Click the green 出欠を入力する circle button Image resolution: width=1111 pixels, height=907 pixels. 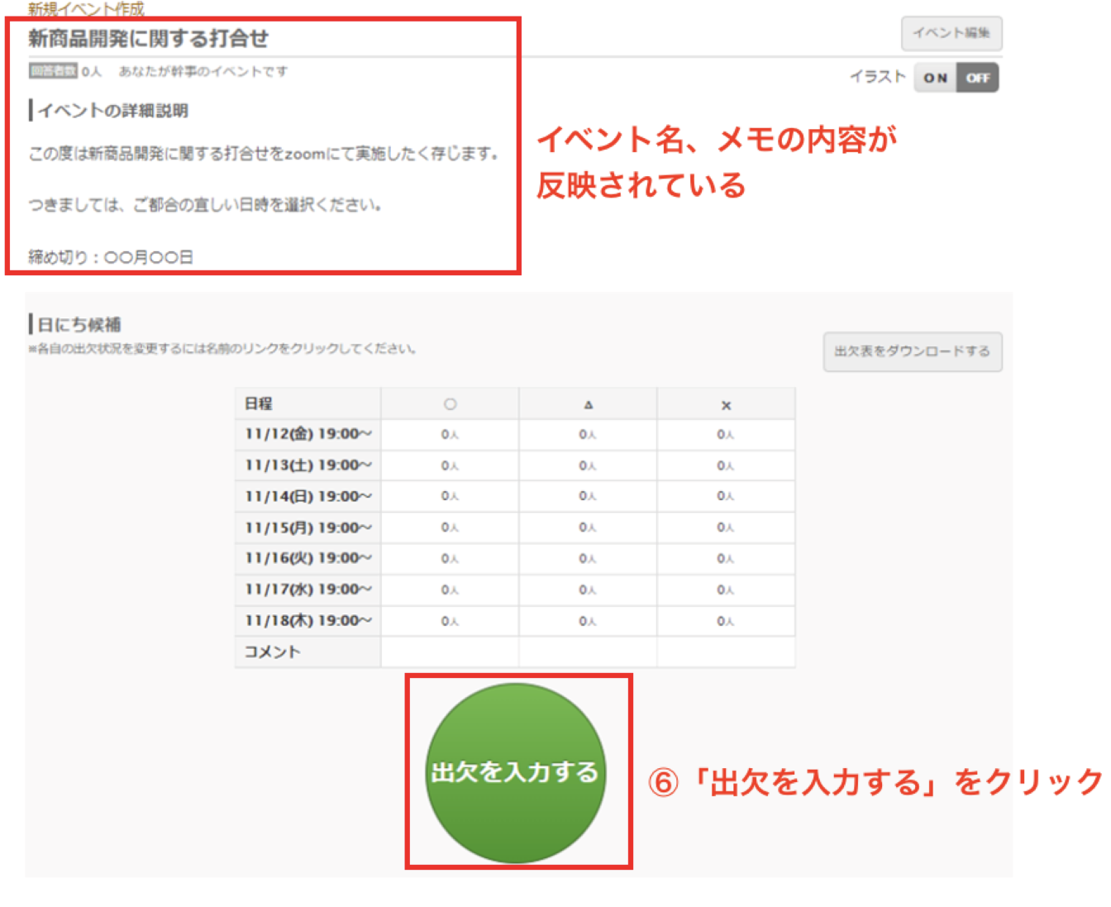[x=515, y=772]
